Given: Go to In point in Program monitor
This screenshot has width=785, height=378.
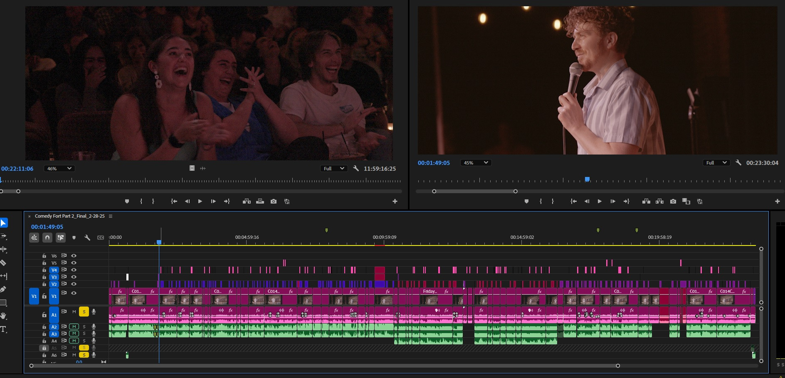Looking at the screenshot, I should (x=573, y=201).
